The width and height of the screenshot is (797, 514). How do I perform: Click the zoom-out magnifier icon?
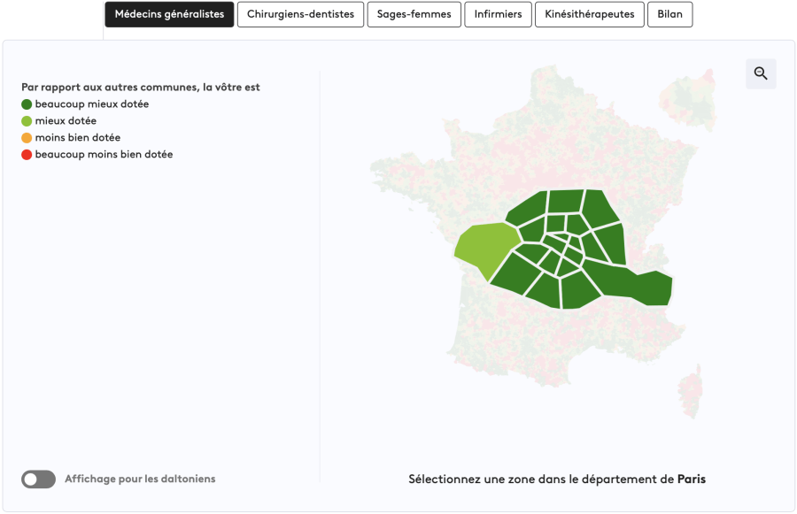[761, 73]
